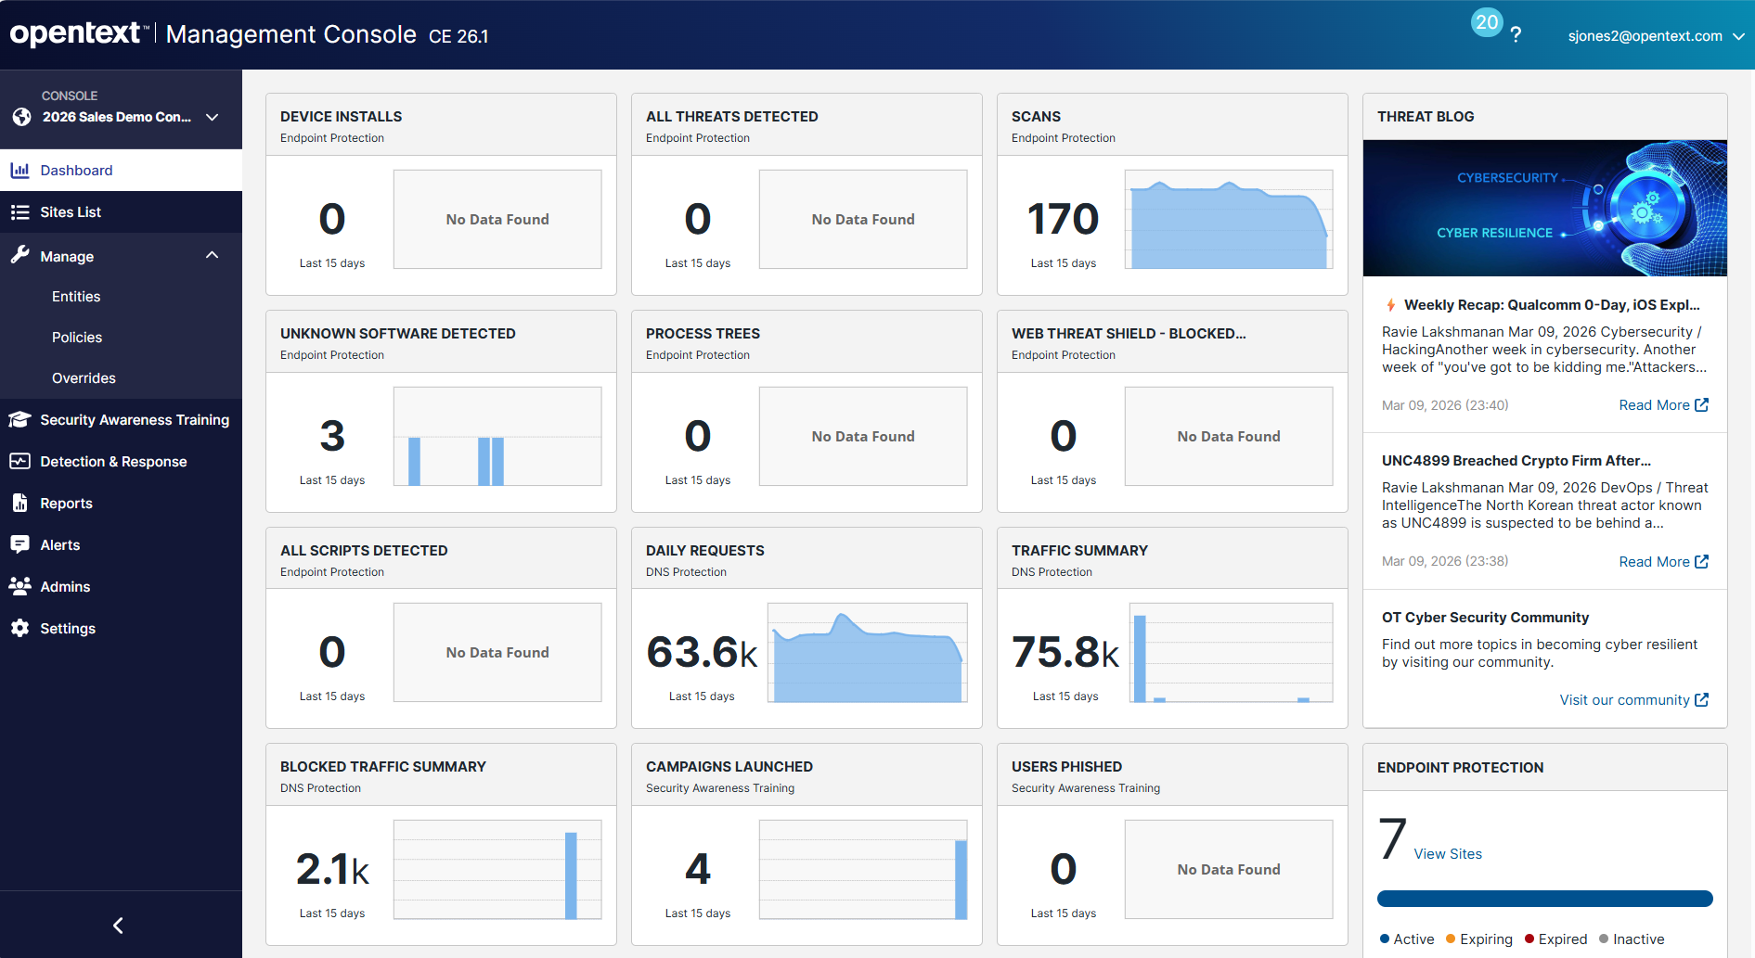Image resolution: width=1755 pixels, height=958 pixels.
Task: Select the Detection & Response chart icon
Action: (x=19, y=461)
